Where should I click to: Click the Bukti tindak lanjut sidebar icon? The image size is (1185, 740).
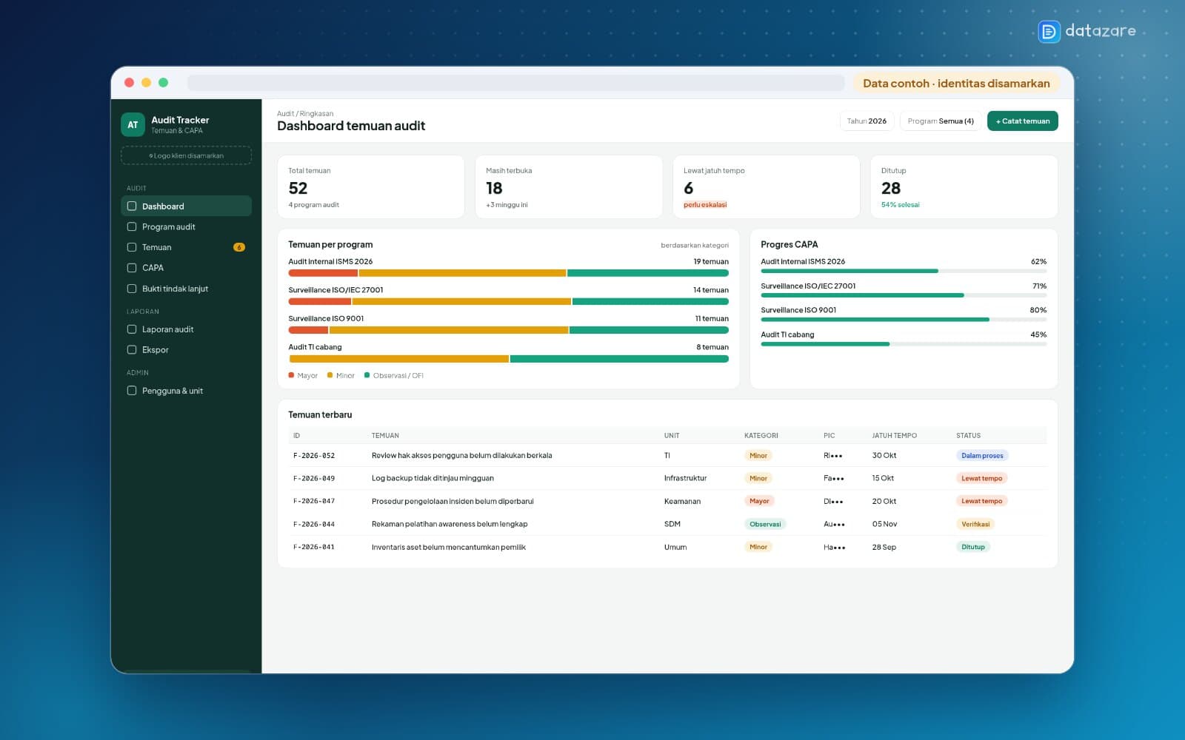pyautogui.click(x=132, y=289)
